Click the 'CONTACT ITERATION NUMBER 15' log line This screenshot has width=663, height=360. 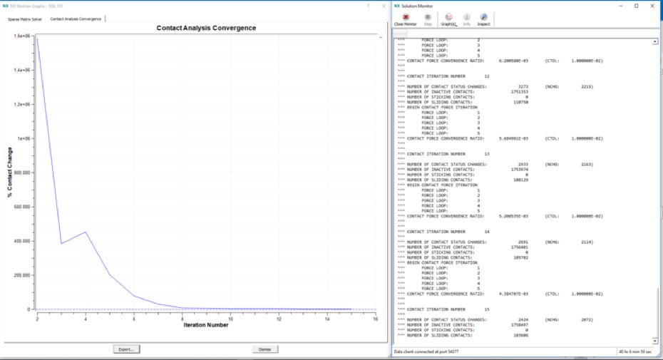(448, 309)
